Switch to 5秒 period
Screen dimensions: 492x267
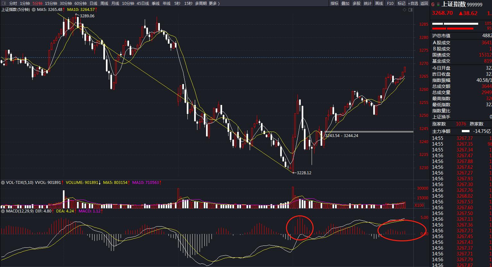point(177,4)
